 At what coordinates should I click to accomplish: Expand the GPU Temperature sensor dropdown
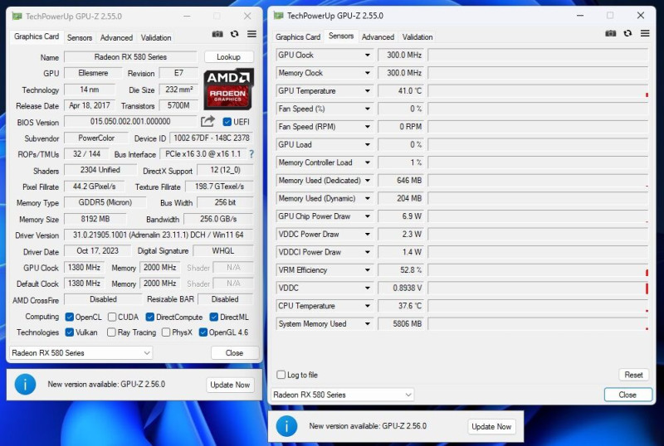(367, 91)
